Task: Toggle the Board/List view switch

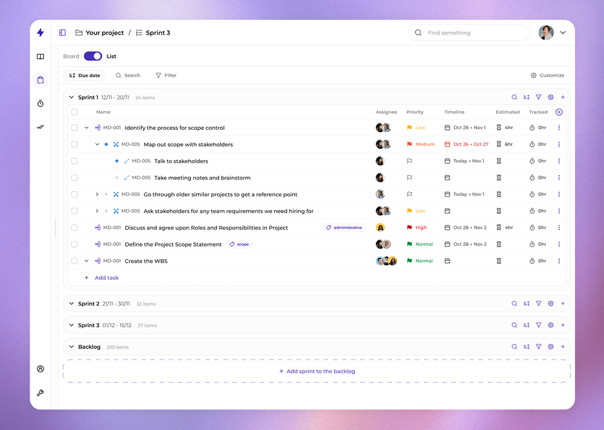Action: [x=93, y=56]
